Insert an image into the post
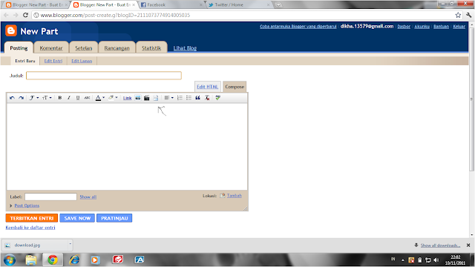 click(x=138, y=98)
